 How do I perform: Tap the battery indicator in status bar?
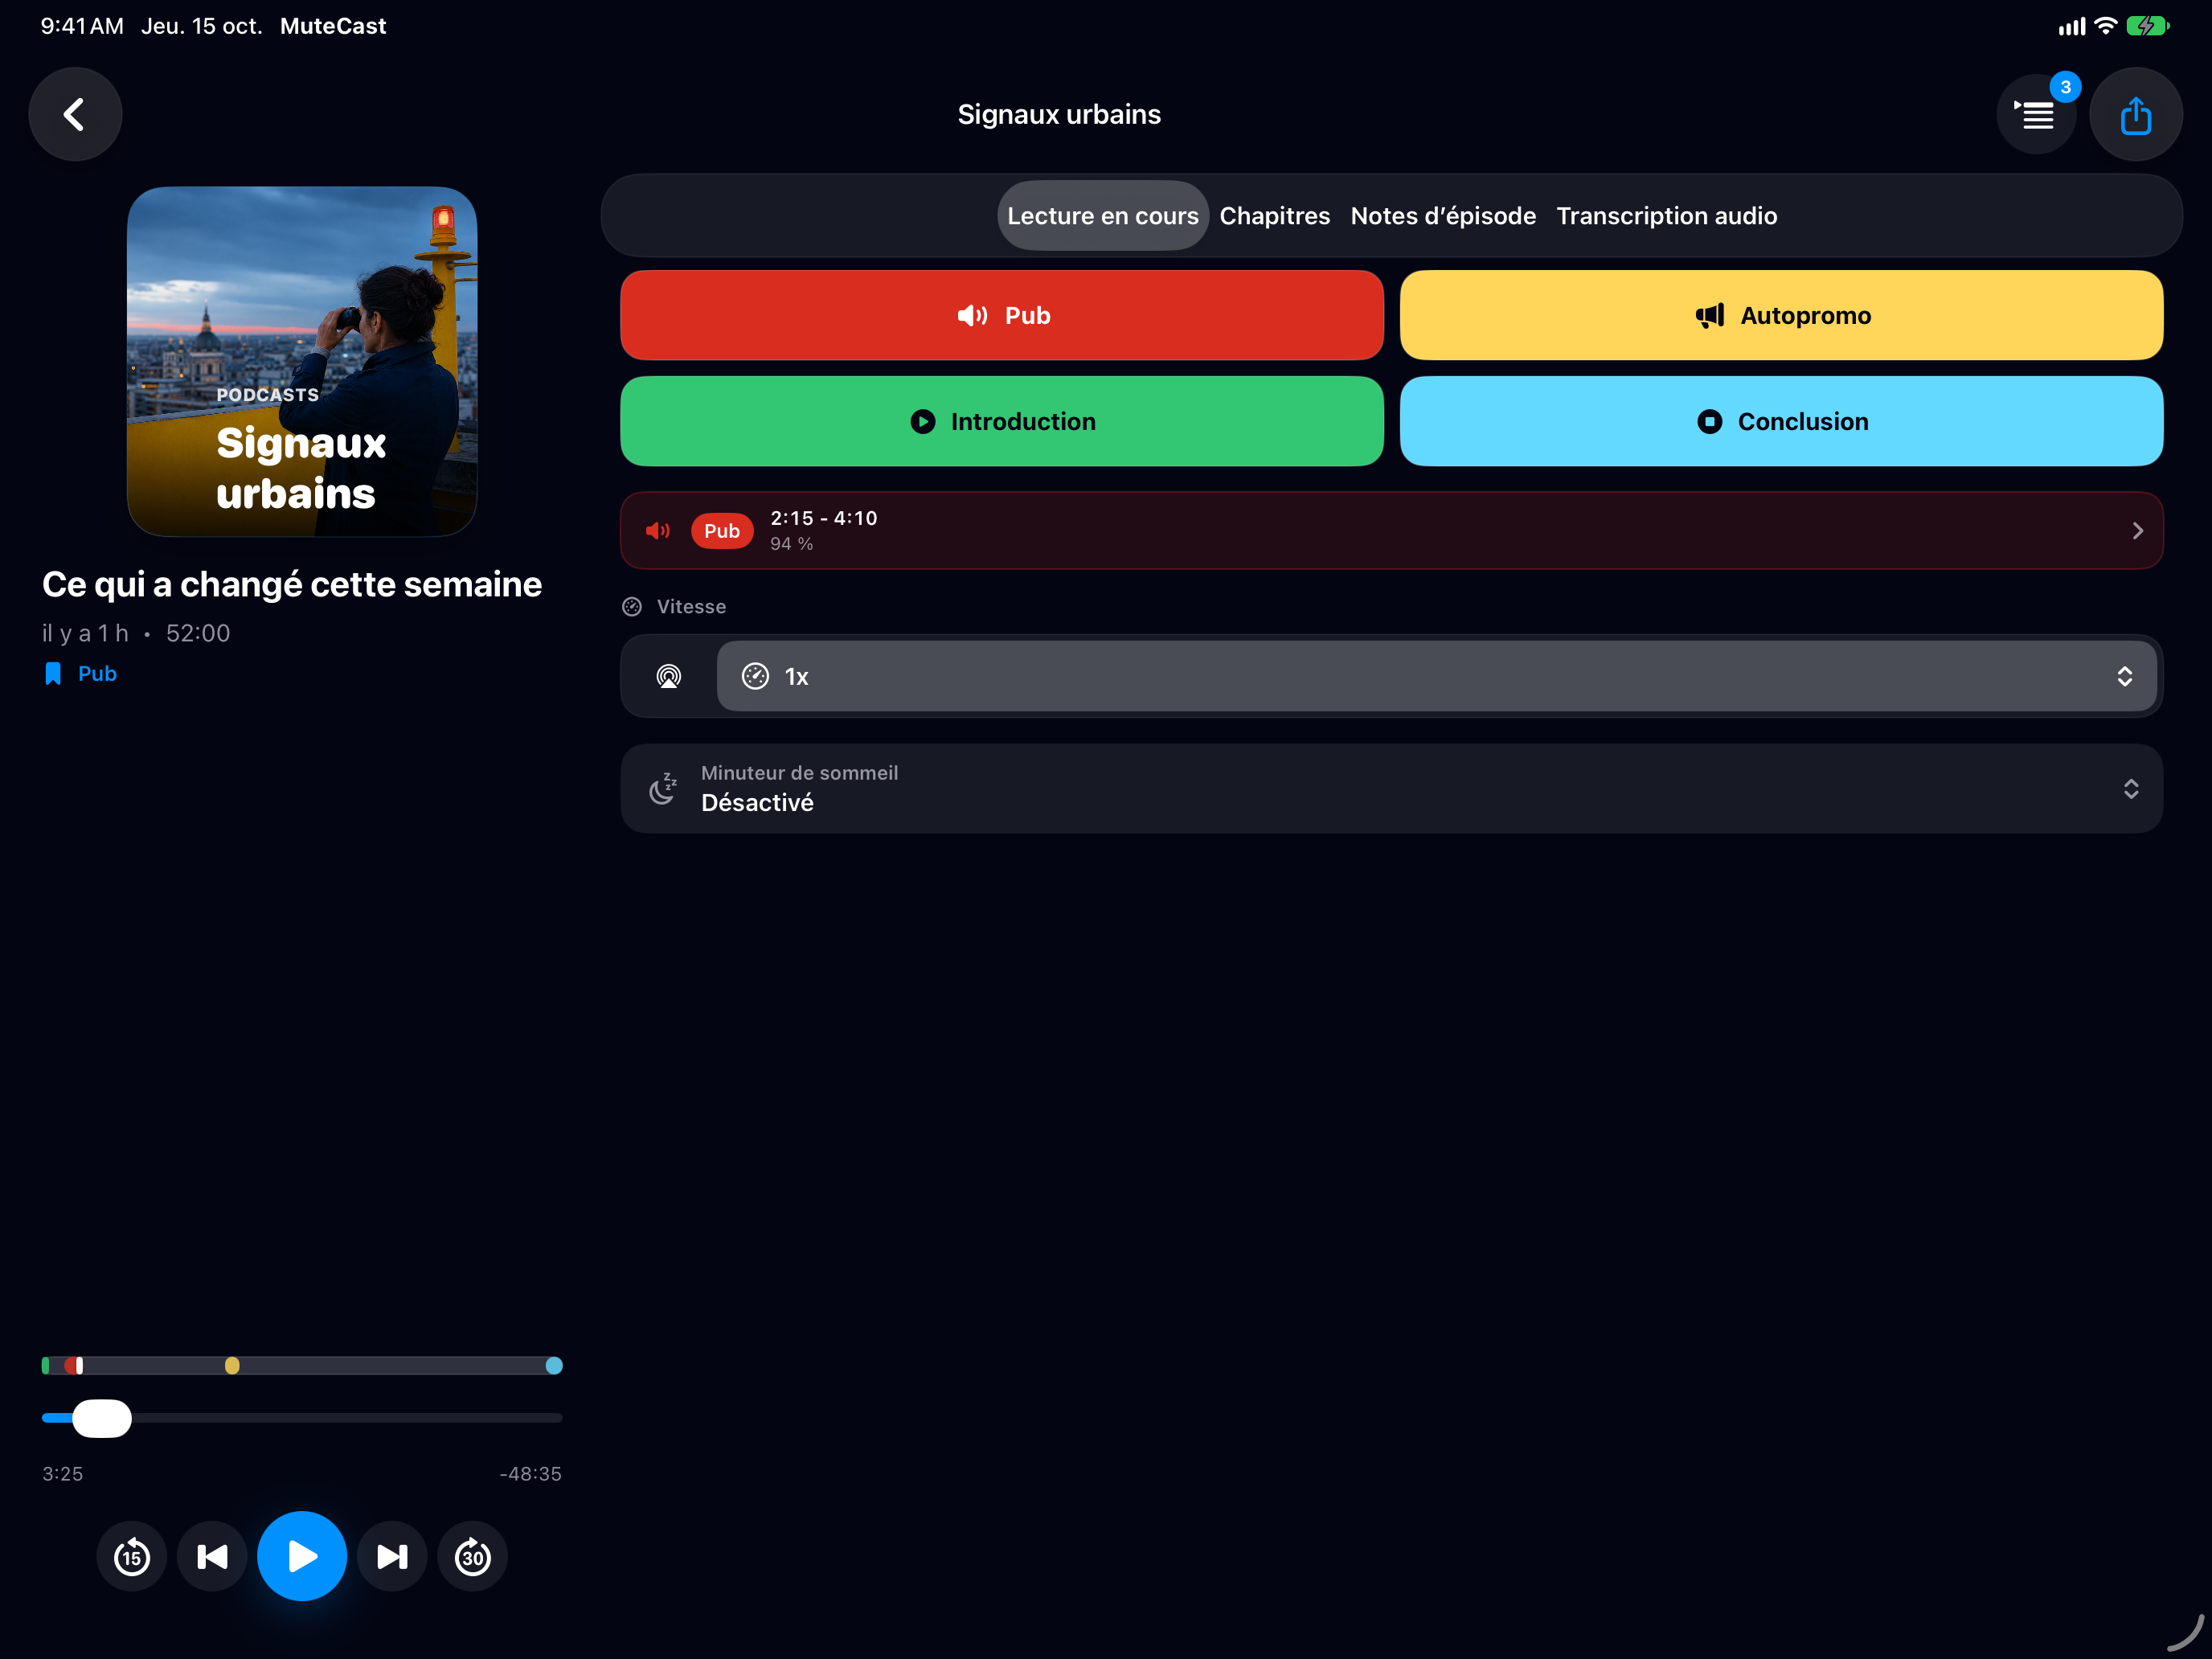[x=2147, y=26]
